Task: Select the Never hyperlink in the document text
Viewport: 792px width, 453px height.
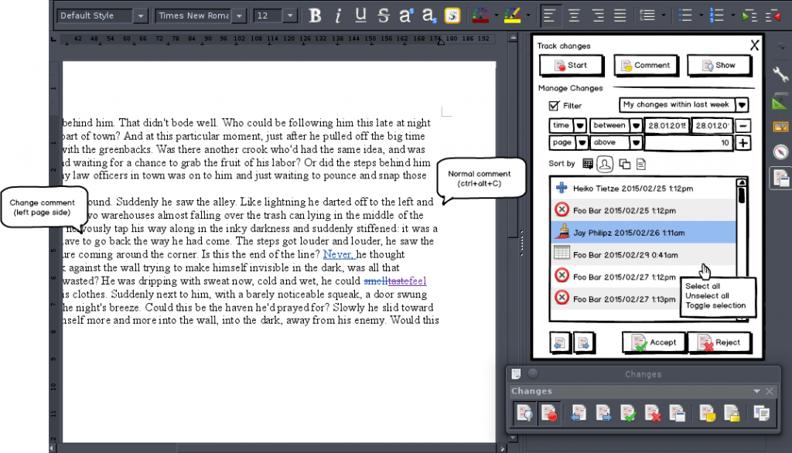Action: (338, 254)
